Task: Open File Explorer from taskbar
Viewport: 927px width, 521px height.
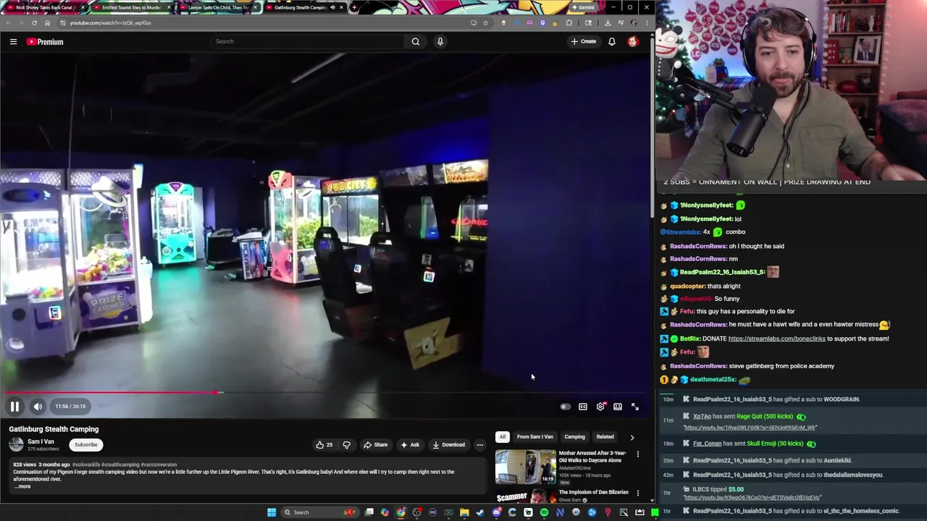Action: tap(464, 512)
